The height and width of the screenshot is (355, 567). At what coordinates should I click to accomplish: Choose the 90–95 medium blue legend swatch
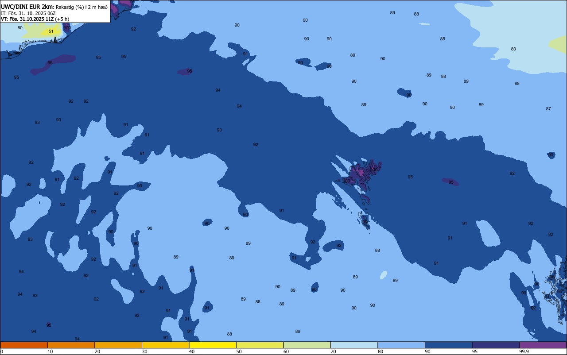[448, 345]
